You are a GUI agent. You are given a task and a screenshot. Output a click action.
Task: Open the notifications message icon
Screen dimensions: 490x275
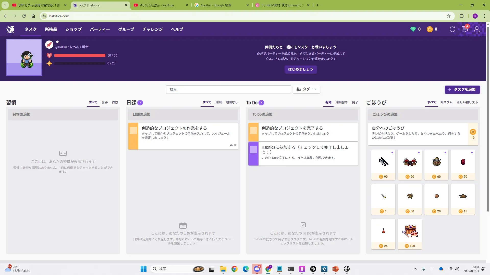tap(464, 29)
